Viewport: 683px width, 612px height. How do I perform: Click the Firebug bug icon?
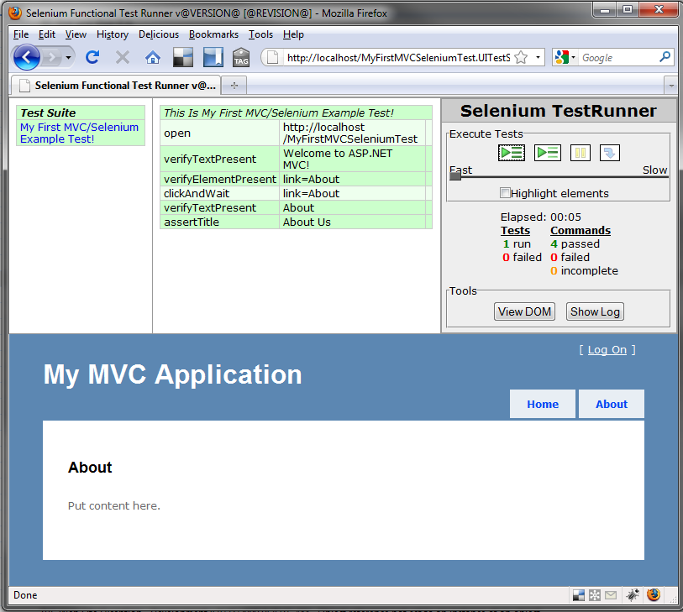[633, 594]
